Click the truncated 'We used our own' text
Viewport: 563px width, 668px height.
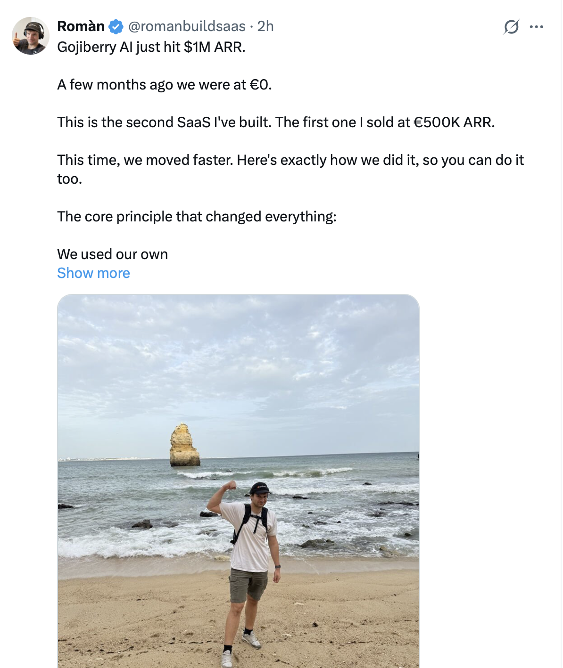[x=112, y=254]
